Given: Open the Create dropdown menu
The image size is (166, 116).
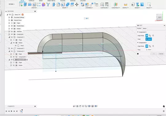Looking at the screenshot, I should [34, 8].
